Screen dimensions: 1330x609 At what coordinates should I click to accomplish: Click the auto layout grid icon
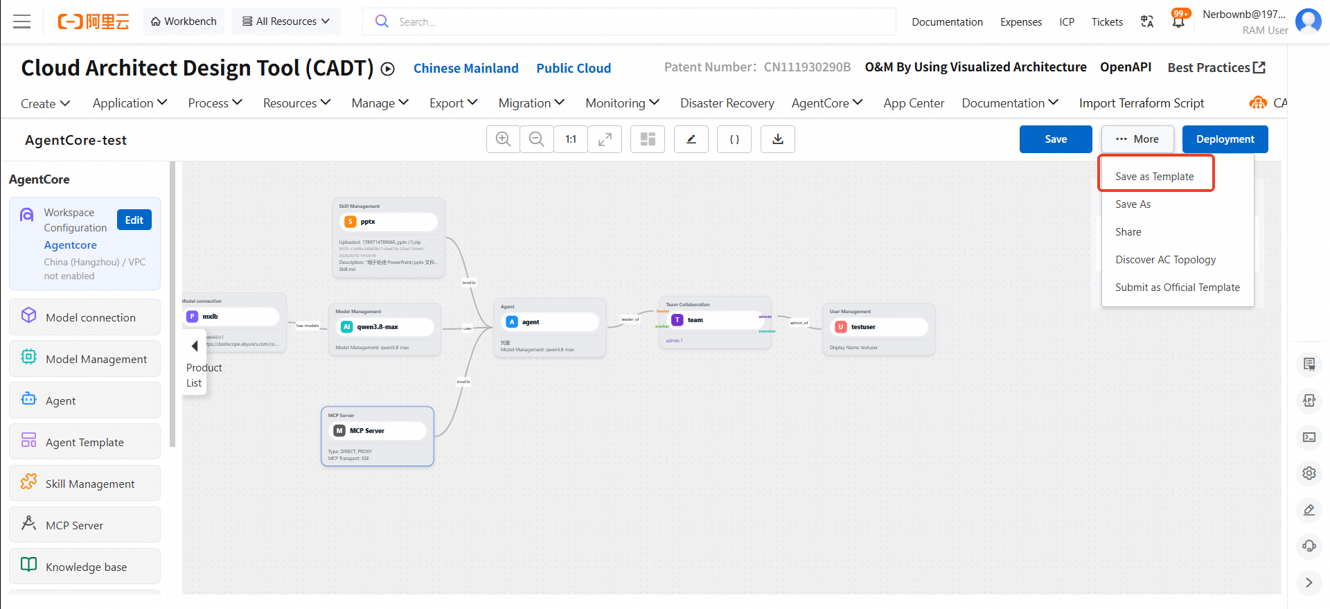[648, 139]
